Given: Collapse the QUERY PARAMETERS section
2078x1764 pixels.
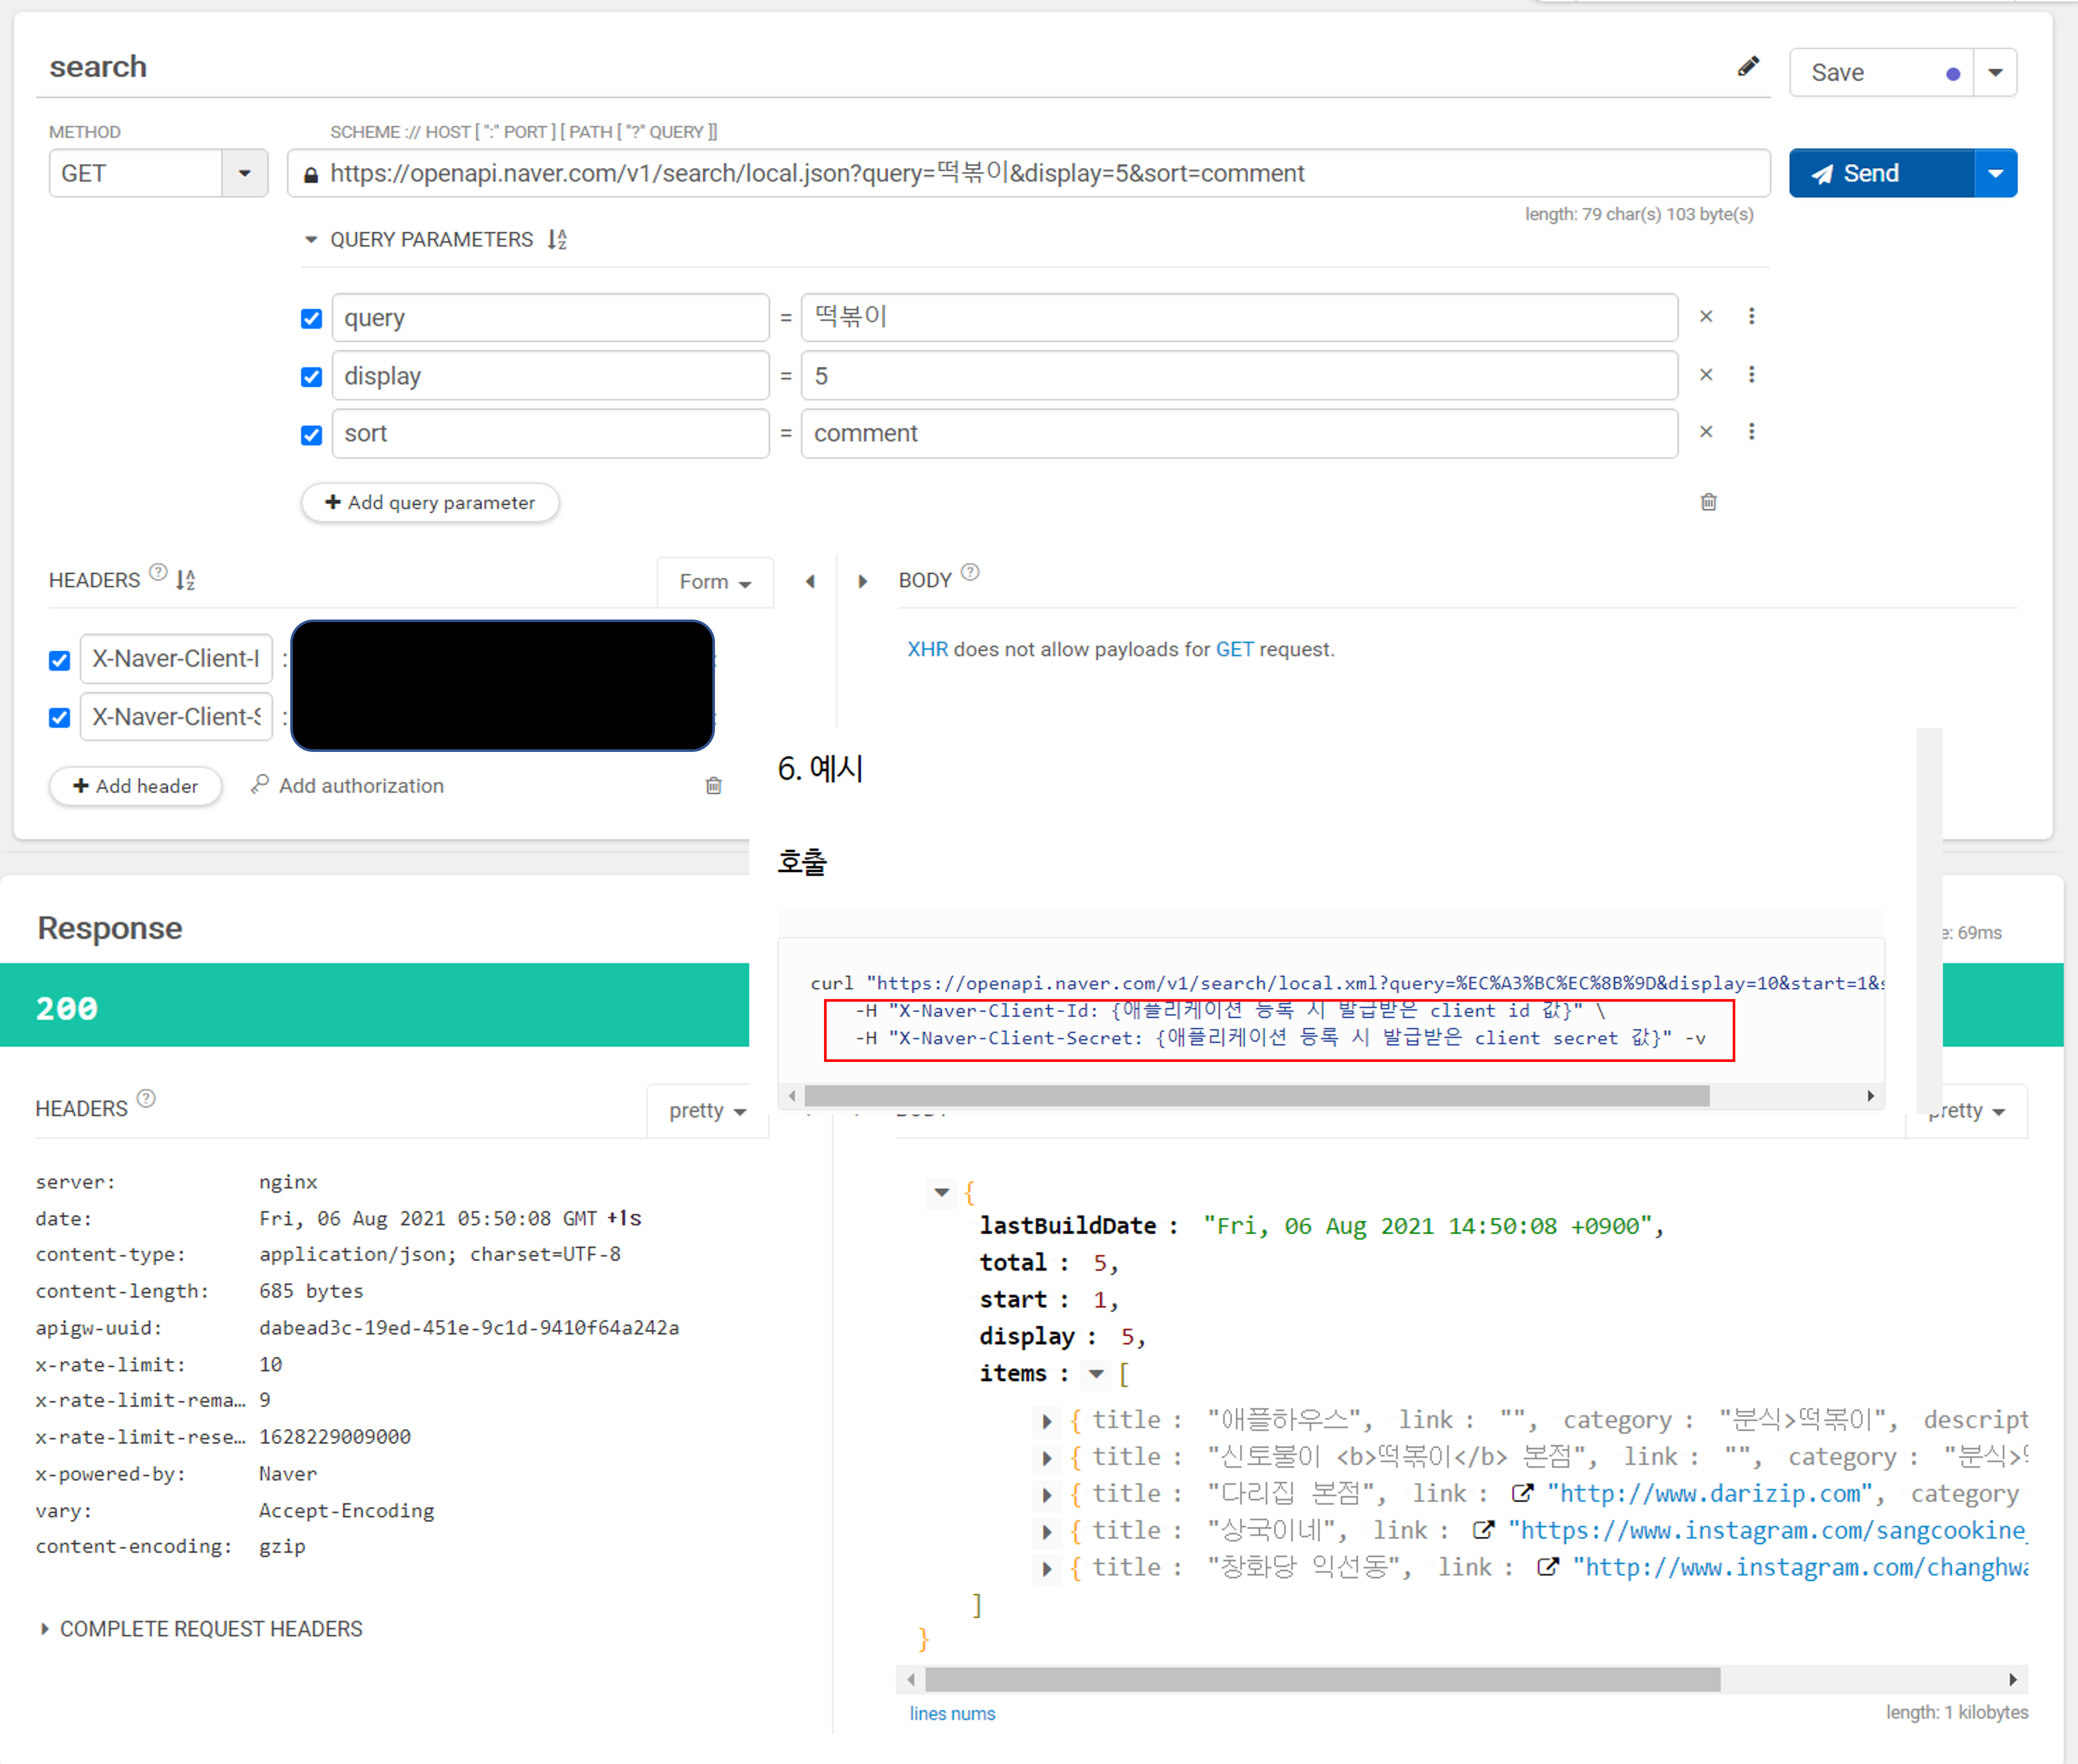Looking at the screenshot, I should click(x=311, y=240).
